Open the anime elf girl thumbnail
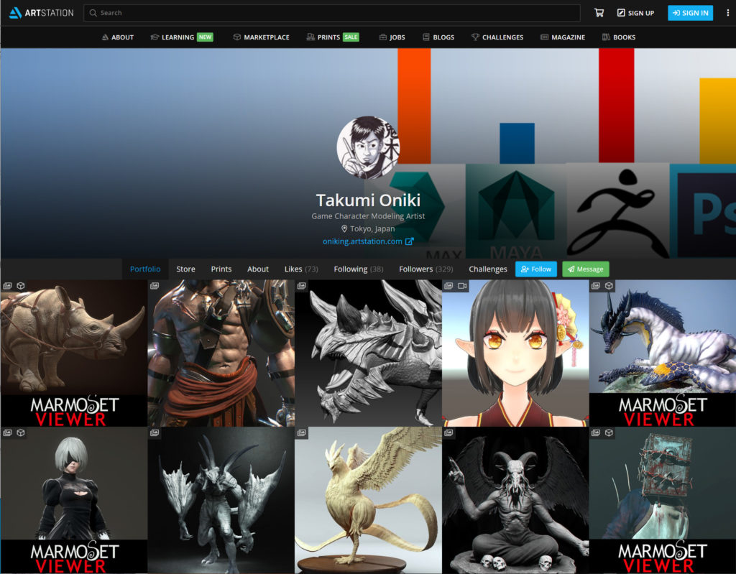Screen dimensions: 736x574 515,353
